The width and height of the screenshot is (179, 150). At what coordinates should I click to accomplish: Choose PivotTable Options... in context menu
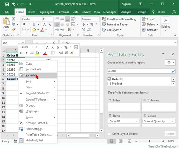coord(37,135)
